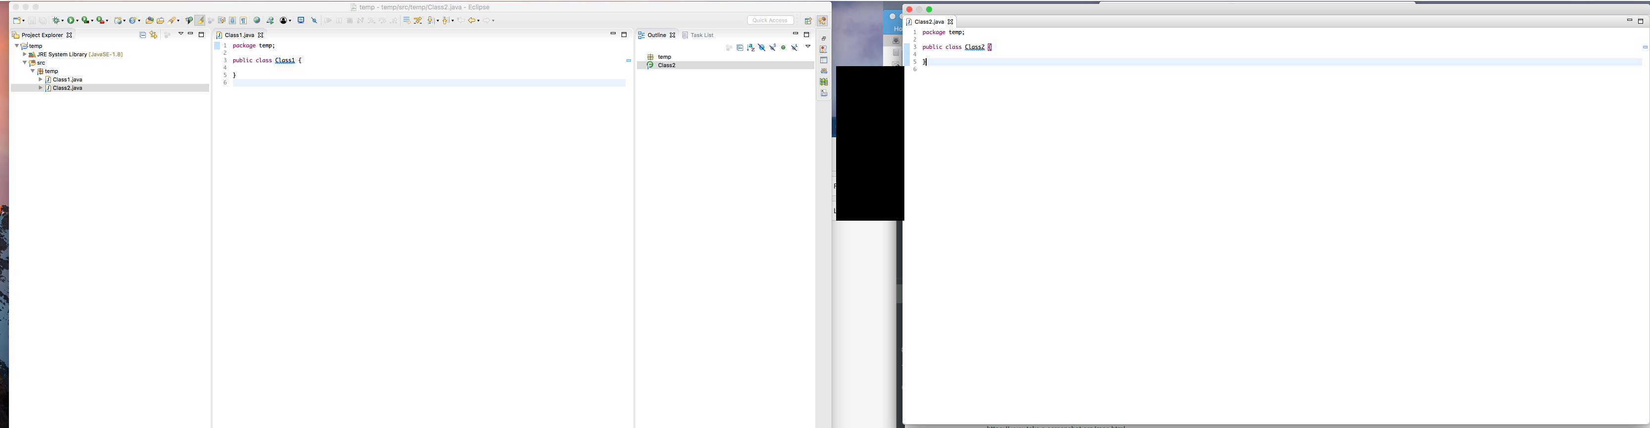Close the Outline view

pyautogui.click(x=672, y=35)
